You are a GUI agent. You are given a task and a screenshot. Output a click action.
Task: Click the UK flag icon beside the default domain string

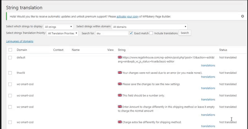pyautogui.click(x=120, y=57)
